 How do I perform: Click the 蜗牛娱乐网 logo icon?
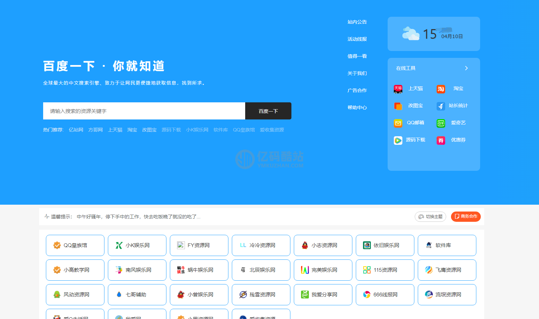(181, 270)
